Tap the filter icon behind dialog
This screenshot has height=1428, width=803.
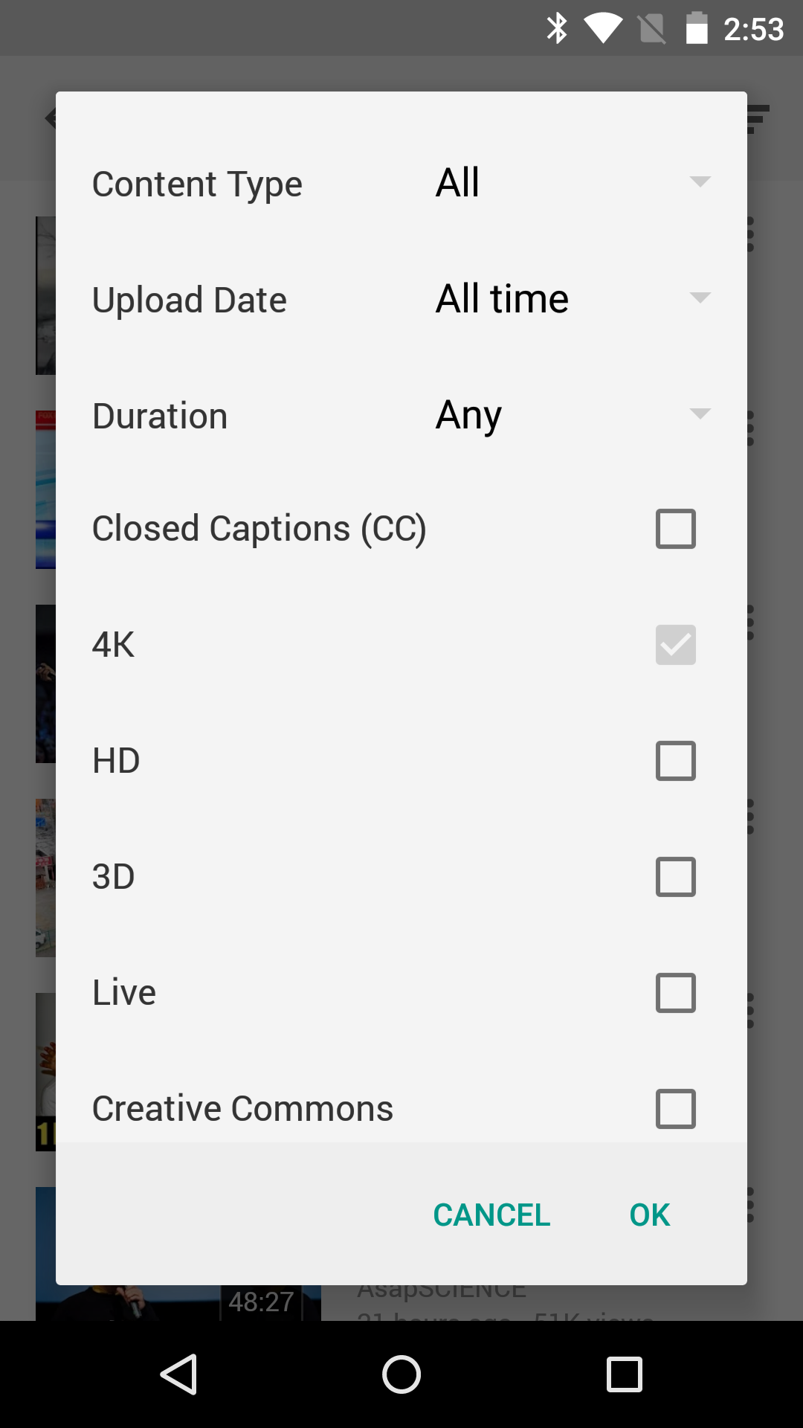tap(758, 119)
